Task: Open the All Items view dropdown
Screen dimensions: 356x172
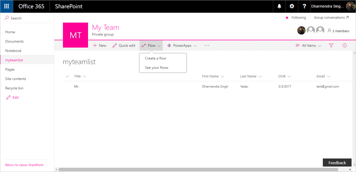Action: [308, 45]
